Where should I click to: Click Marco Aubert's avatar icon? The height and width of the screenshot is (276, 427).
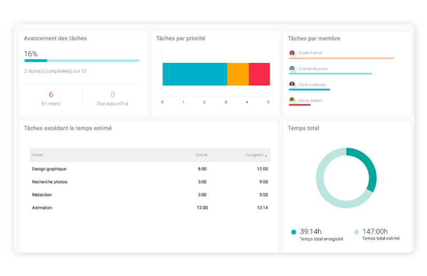click(292, 100)
